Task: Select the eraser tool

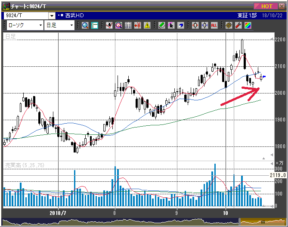Action: click(181, 25)
